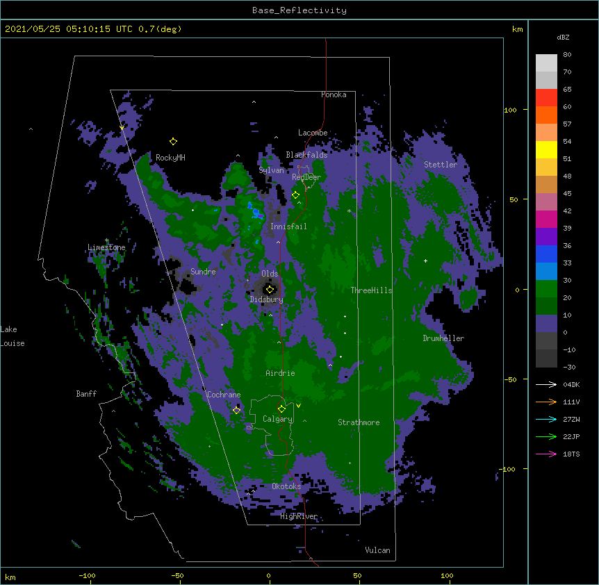Click the Base_Reflectivity title
The height and width of the screenshot is (585, 599).
point(299,10)
